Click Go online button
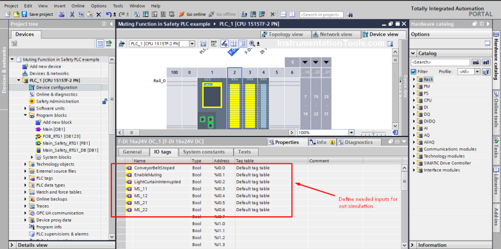Image resolution: width=501 pixels, height=249 pixels. pos(192,14)
